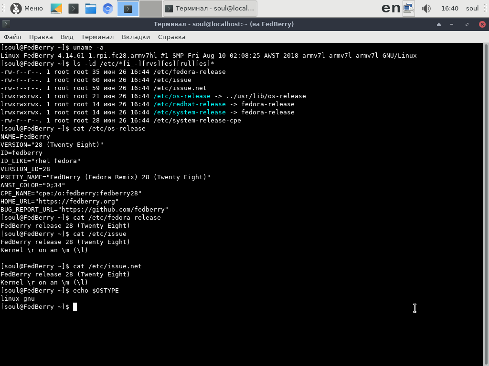Switch to first workspace in pager
Image resolution: width=489 pixels, height=366 pixels.
click(128, 9)
